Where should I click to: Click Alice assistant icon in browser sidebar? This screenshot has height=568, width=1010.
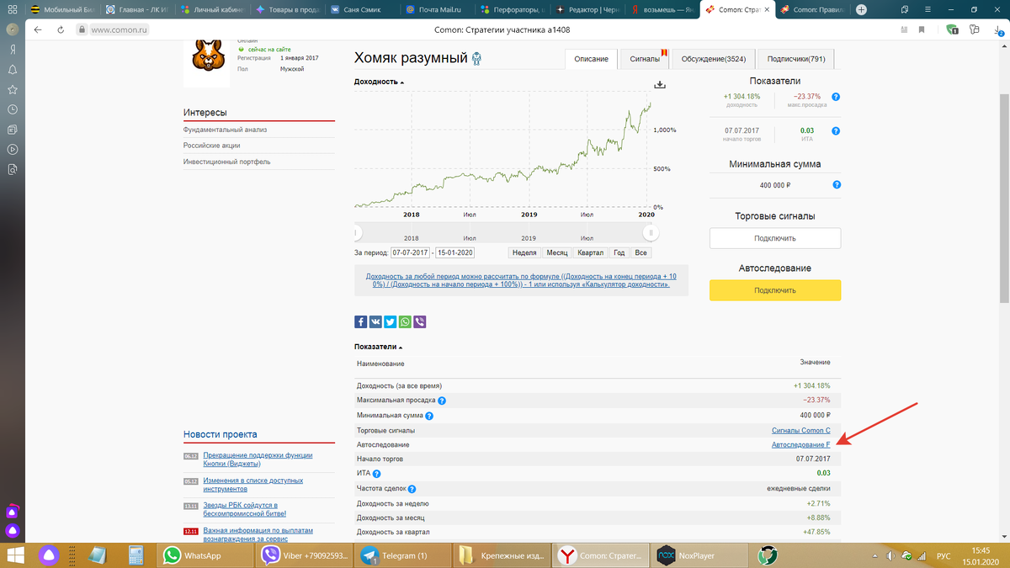coord(13,531)
